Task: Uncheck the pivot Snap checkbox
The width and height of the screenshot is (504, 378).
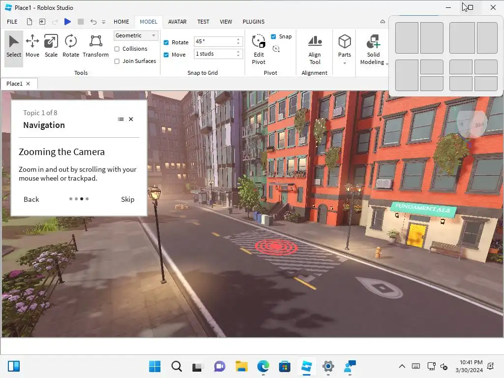Action: 274,36
